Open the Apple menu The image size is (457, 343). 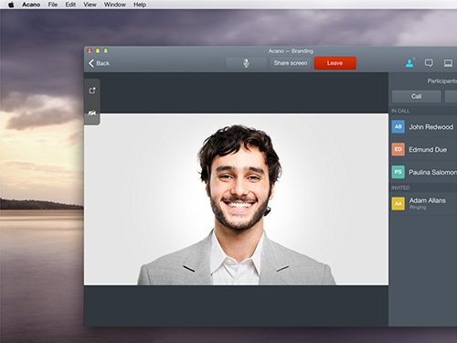tap(11, 5)
